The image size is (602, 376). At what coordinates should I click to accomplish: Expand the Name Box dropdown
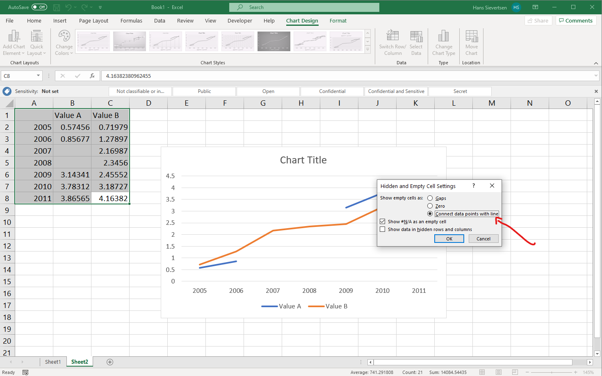click(38, 76)
